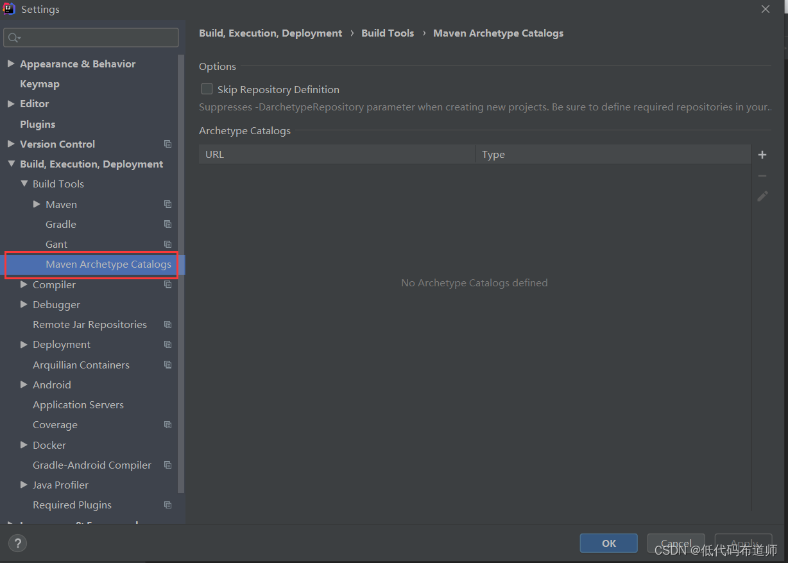Click the remove catalog minus icon
The height and width of the screenshot is (563, 788).
762,176
